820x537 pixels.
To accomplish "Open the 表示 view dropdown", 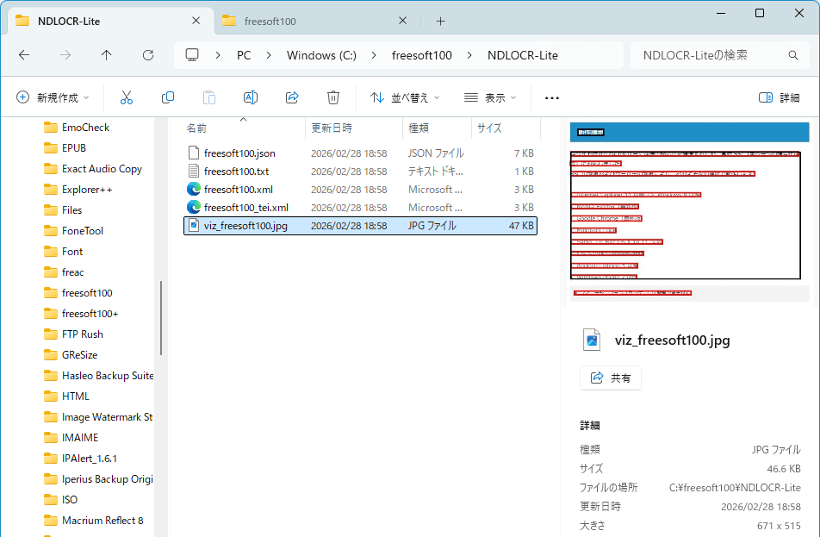I will pos(489,97).
